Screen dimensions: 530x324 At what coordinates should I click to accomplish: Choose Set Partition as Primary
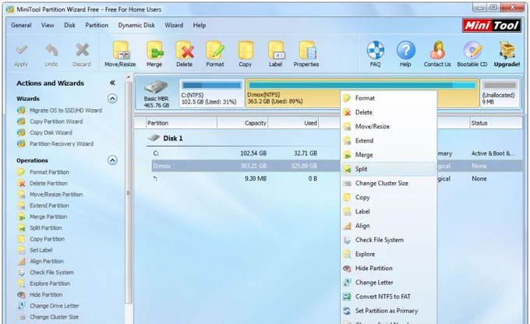(x=388, y=312)
